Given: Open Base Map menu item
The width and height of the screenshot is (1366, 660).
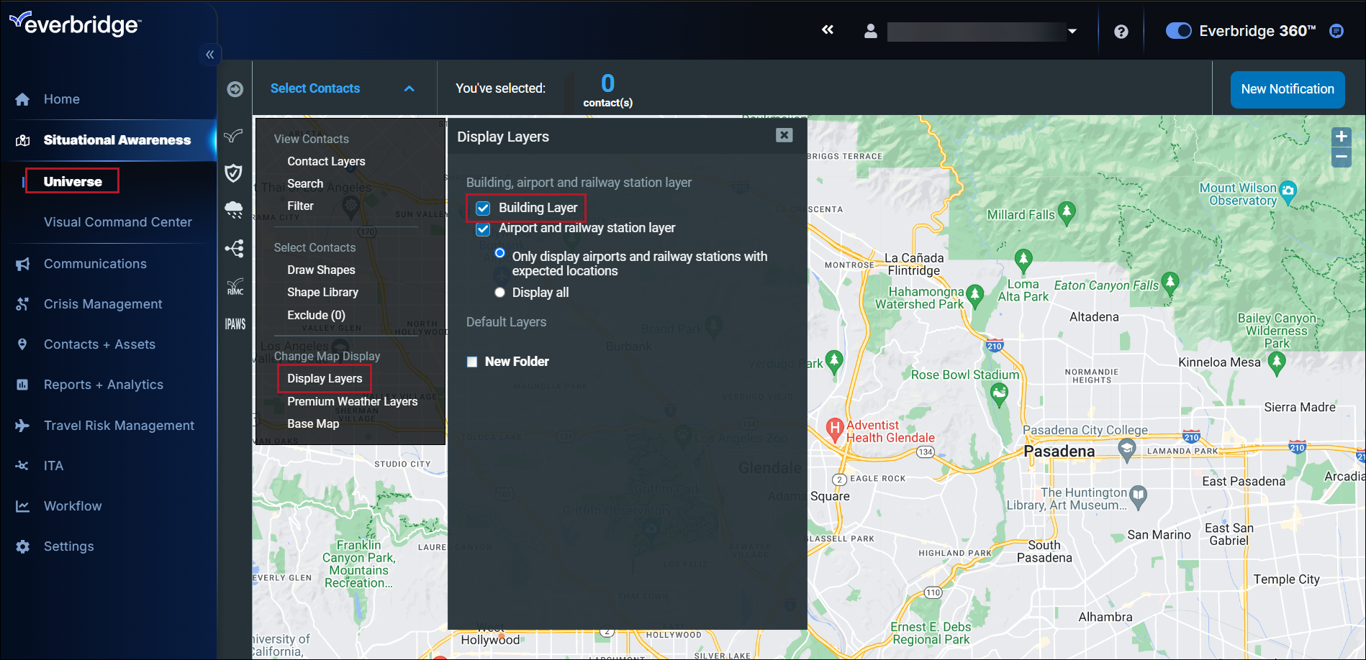Looking at the screenshot, I should 313,423.
